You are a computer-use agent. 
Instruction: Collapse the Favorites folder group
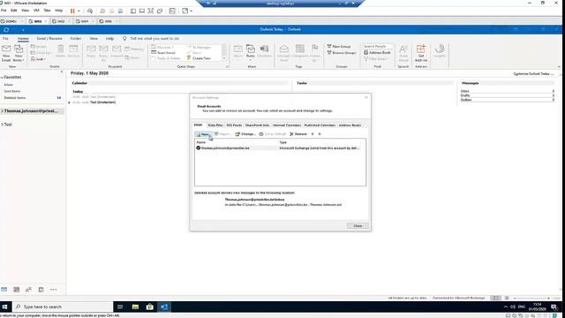[x=2, y=78]
